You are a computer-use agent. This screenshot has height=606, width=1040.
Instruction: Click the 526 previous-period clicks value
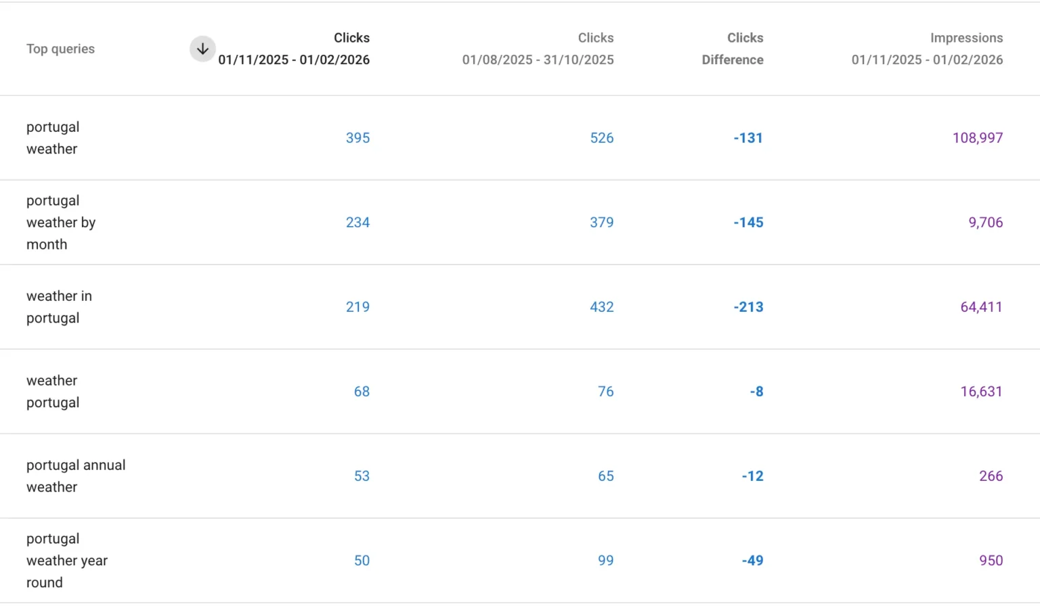click(x=601, y=137)
